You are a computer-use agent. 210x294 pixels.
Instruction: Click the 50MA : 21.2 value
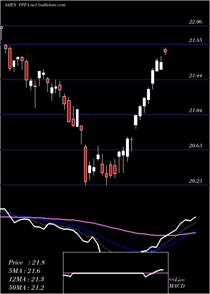26,288
